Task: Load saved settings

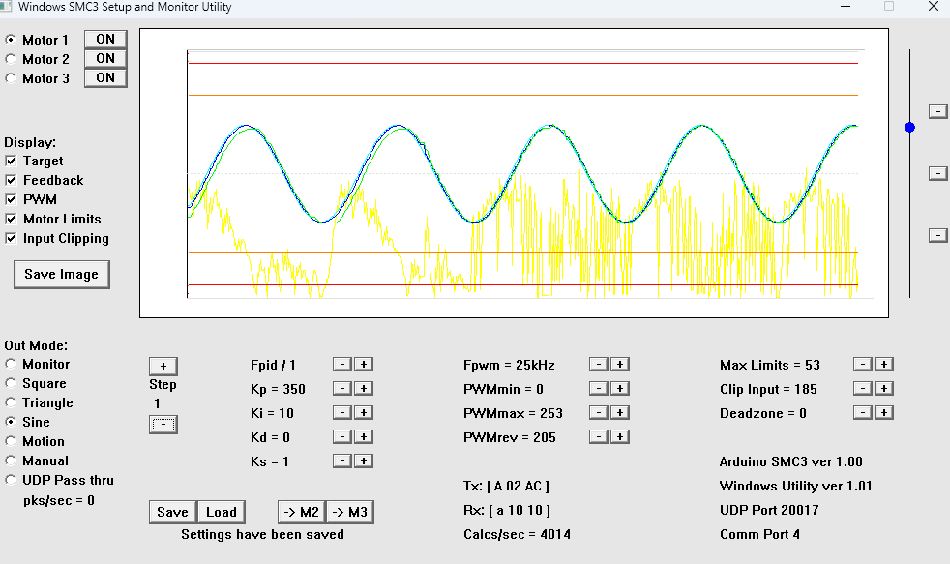Action: point(221,512)
